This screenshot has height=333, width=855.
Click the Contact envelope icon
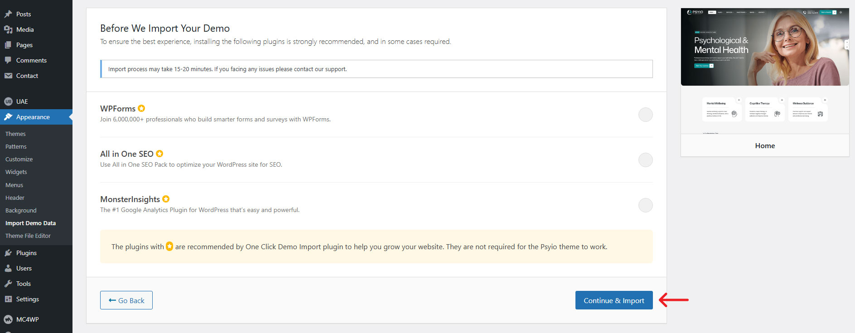[8, 76]
